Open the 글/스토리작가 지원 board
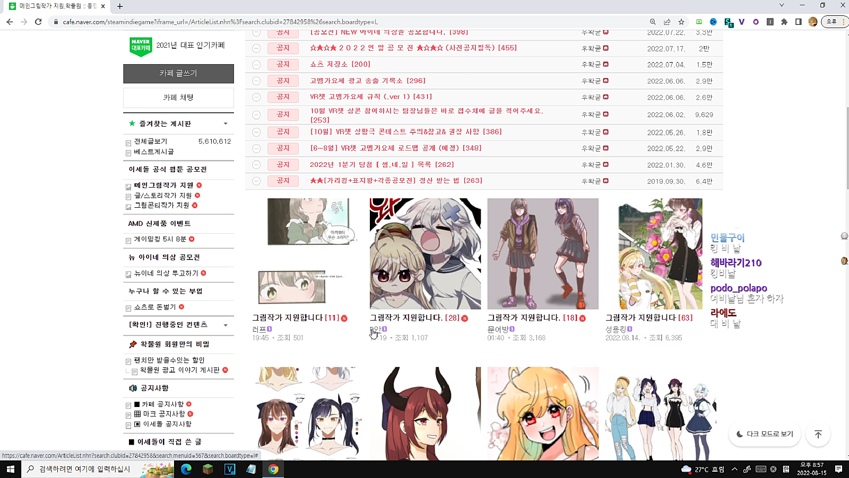The width and height of the screenshot is (849, 478). (x=163, y=196)
